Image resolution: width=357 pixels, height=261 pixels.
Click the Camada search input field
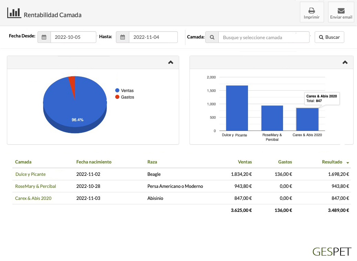pyautogui.click(x=263, y=37)
